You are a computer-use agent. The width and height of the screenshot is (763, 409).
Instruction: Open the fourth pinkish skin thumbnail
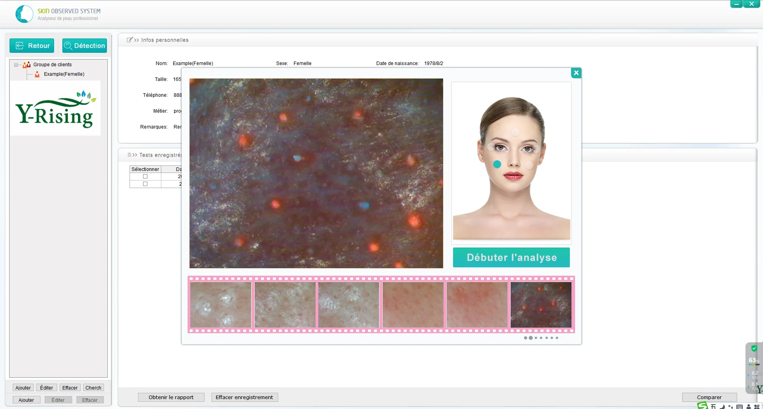(413, 305)
